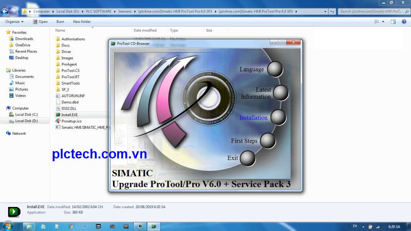411x231 pixels.
Task: Select the AUTORUN.INF file
Action: click(70, 96)
